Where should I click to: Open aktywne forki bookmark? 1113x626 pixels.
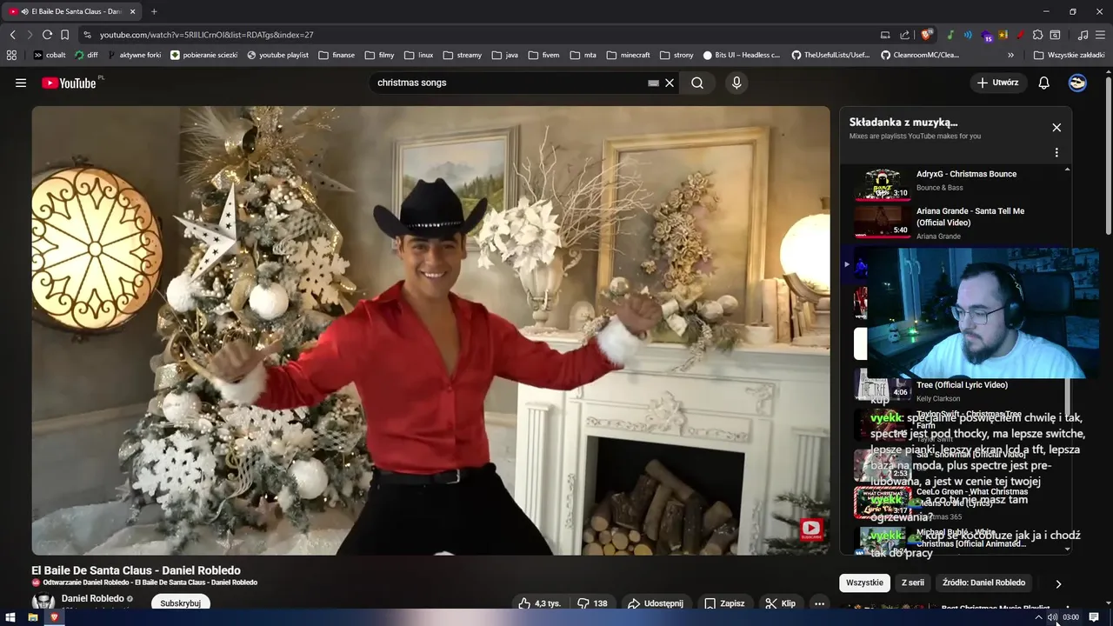134,55
